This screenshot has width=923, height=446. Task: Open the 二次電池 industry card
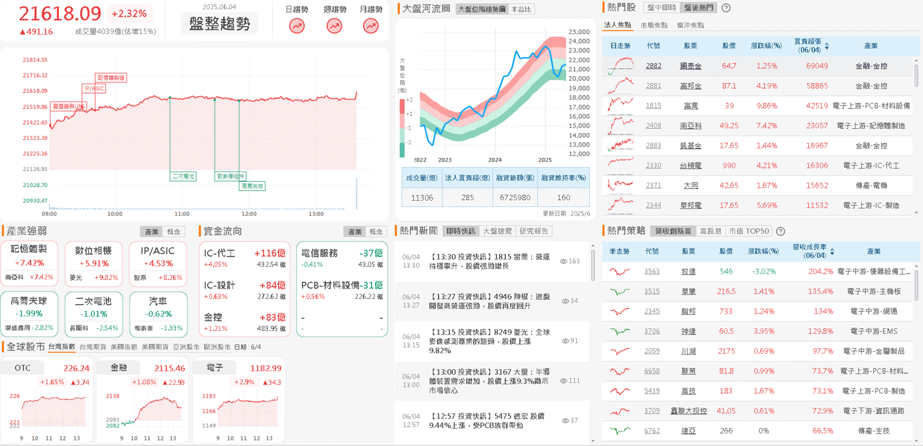92,313
